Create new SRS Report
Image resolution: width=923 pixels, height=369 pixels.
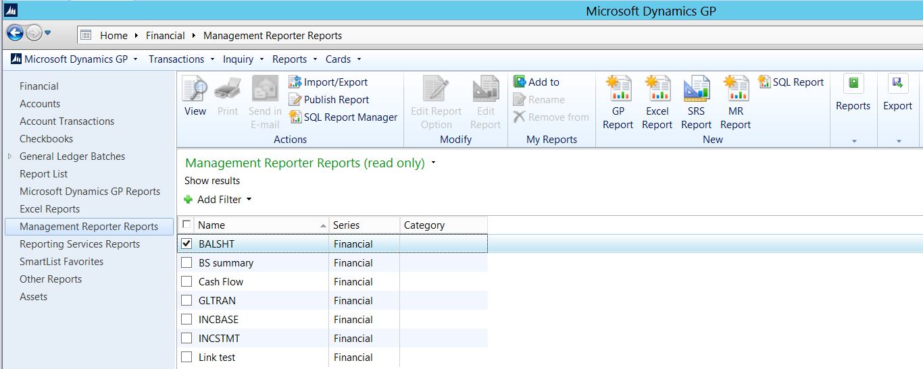696,103
